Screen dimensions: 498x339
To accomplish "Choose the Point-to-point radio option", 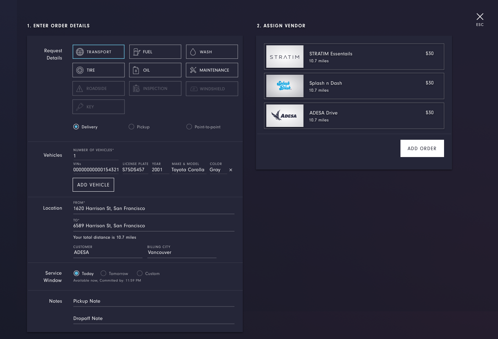I will 189,127.
